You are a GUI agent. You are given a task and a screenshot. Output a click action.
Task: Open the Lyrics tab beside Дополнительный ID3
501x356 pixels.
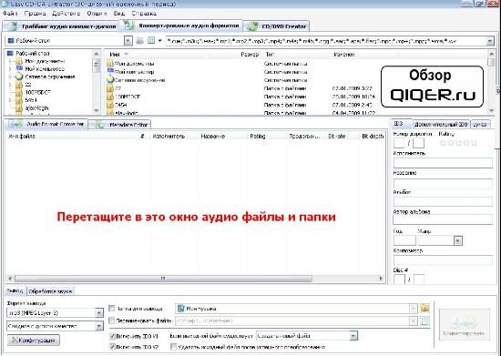coord(480,125)
